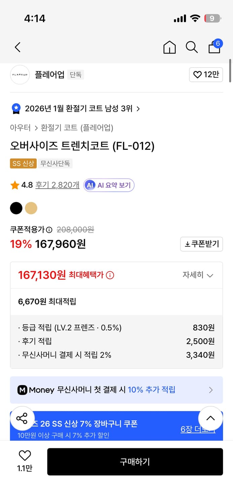The width and height of the screenshot is (233, 504).
Task: Tap the 구매하기 purchase button
Action: tap(135, 462)
